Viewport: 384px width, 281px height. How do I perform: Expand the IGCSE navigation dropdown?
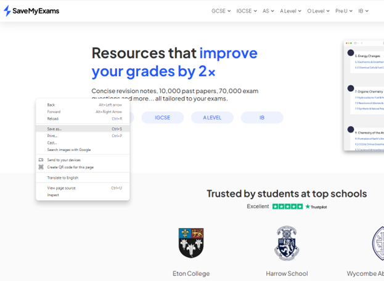pos(246,10)
